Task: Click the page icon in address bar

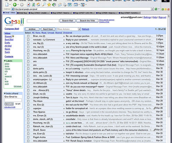Action: 13,9
